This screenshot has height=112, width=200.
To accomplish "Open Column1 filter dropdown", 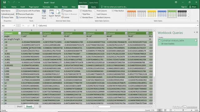I will pos(19,33).
